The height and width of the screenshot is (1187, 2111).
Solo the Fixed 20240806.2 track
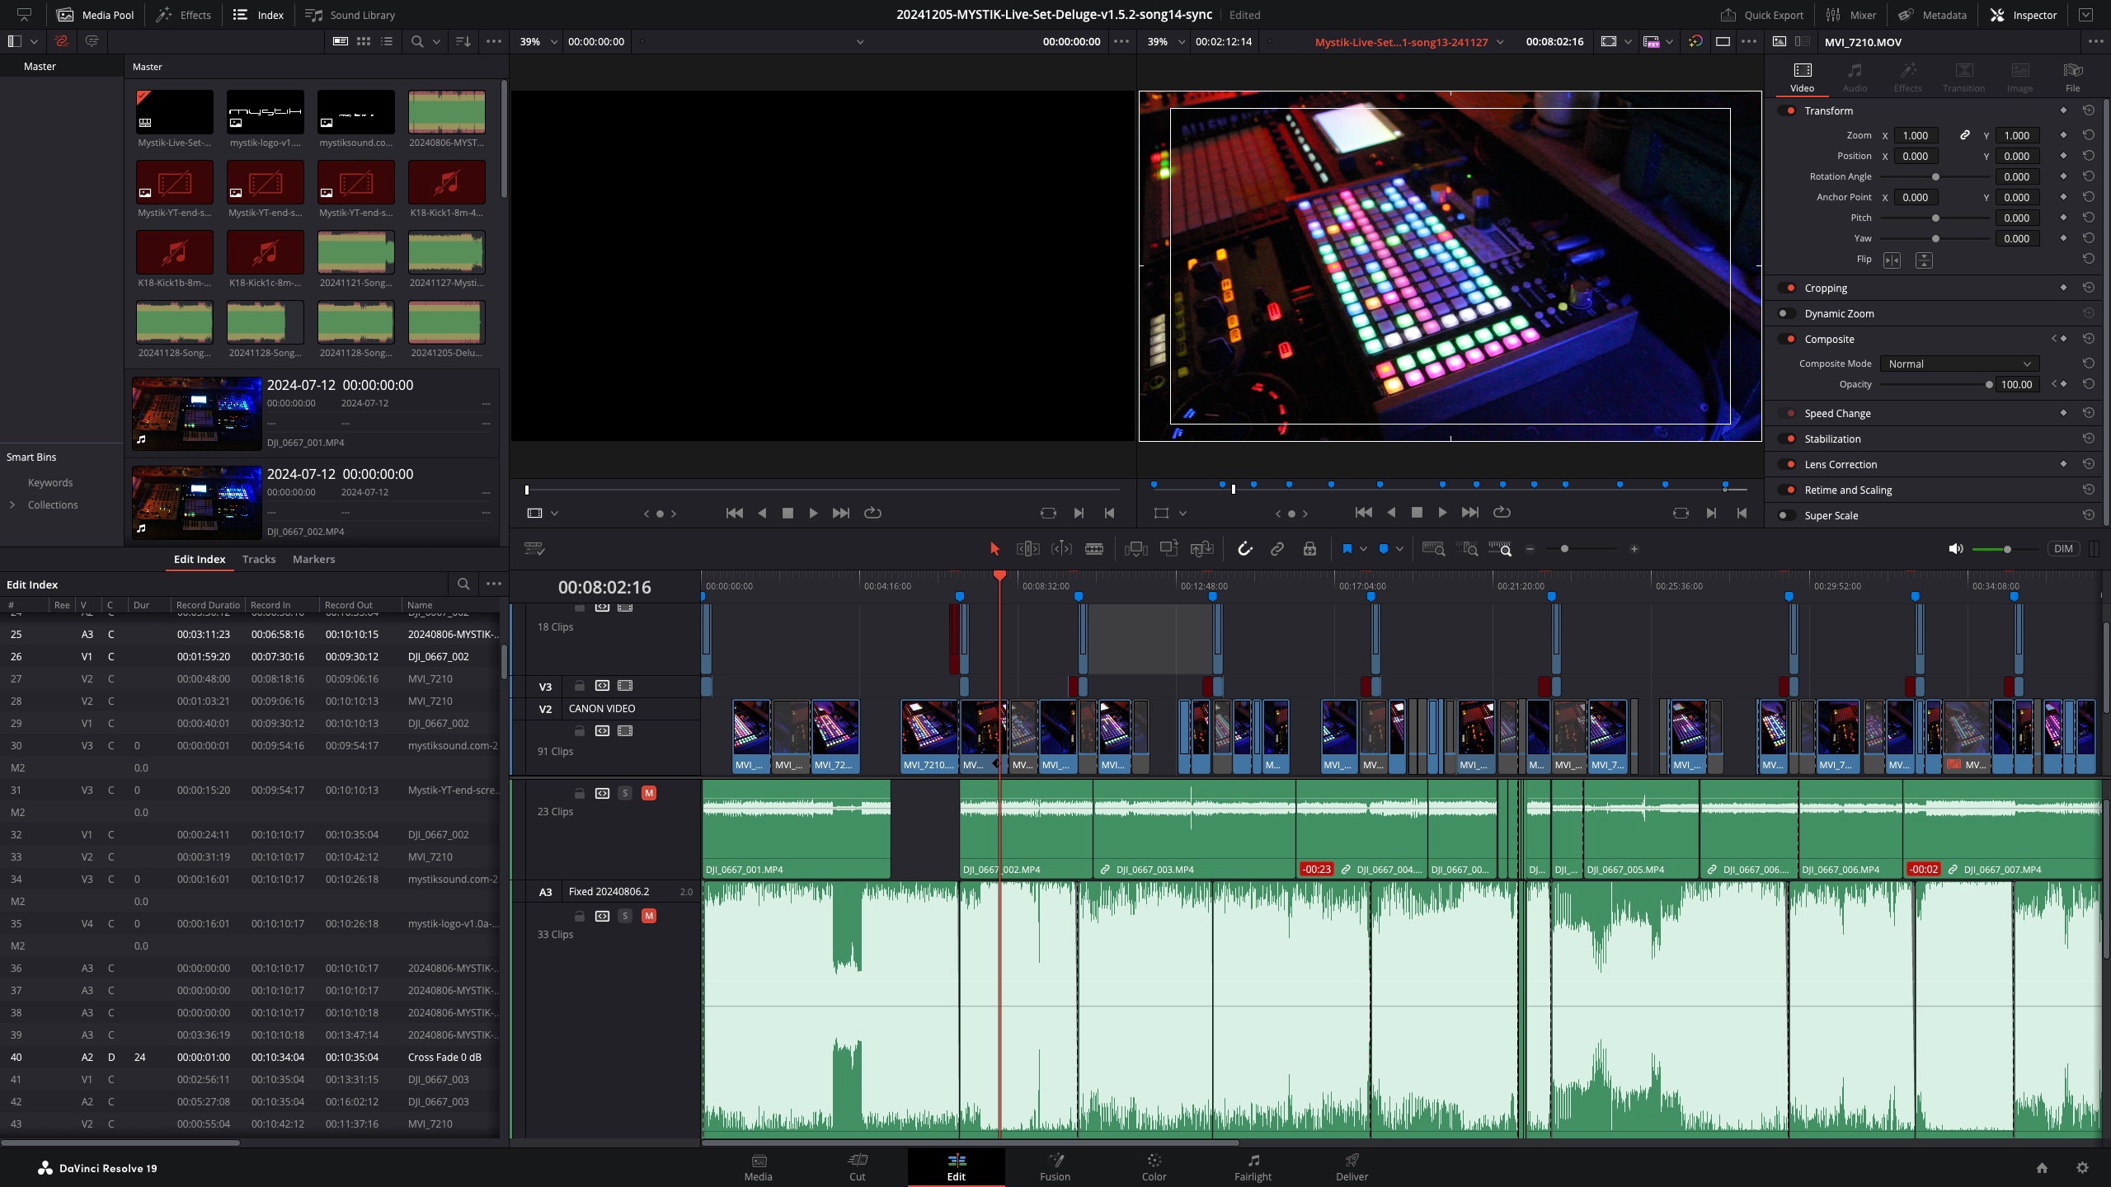(625, 916)
